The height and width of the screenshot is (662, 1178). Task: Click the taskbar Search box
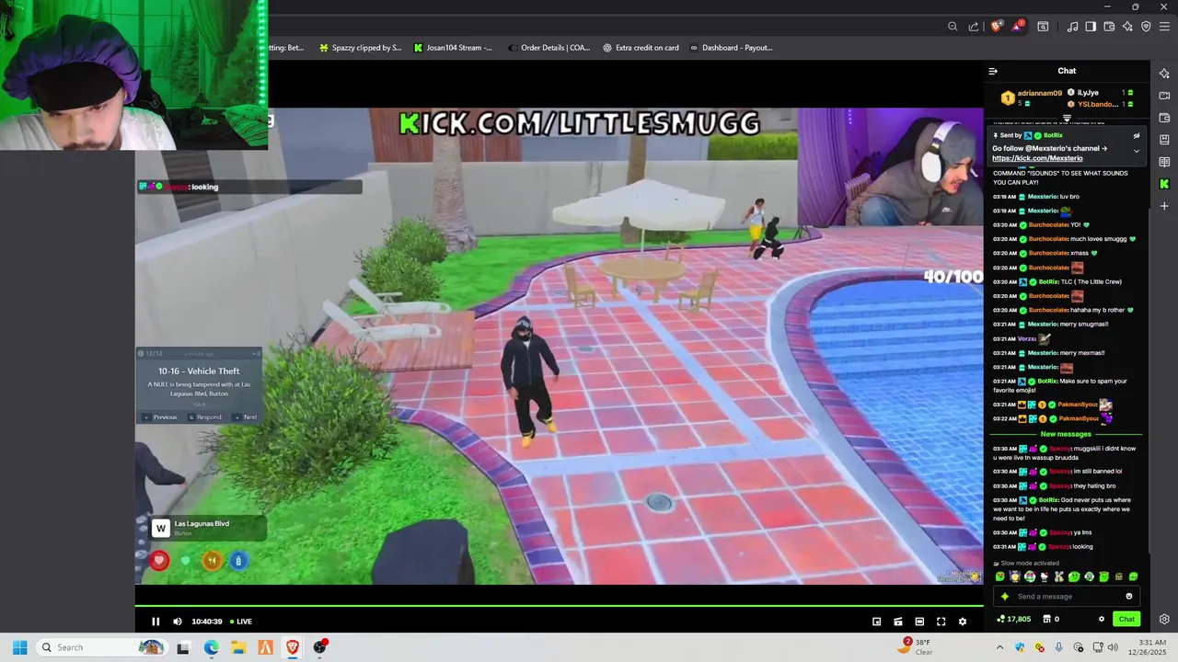click(102, 647)
